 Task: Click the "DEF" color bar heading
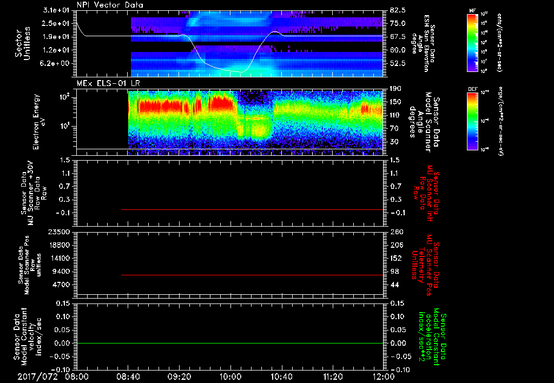click(x=472, y=89)
